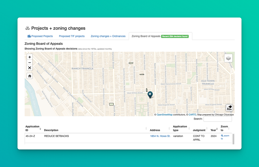Click the 45-24-Z application ID cell

pyautogui.click(x=30, y=136)
